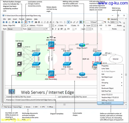Viewport: 129px width, 123px height.
Task: Open the Insert menu
Action: [x=15, y=19]
